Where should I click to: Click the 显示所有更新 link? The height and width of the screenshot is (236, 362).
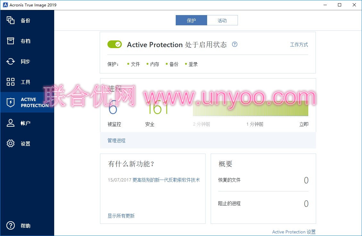coord(121,216)
